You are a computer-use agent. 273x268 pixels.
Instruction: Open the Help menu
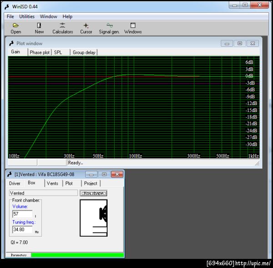[x=67, y=16]
